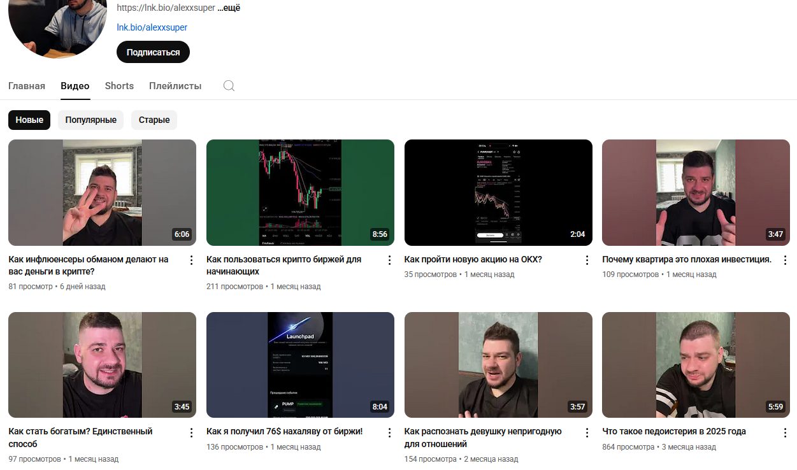Screen dimensions: 797x470
Task: Click "109 просмотров • 1 месяц назад" text
Action: click(x=659, y=274)
